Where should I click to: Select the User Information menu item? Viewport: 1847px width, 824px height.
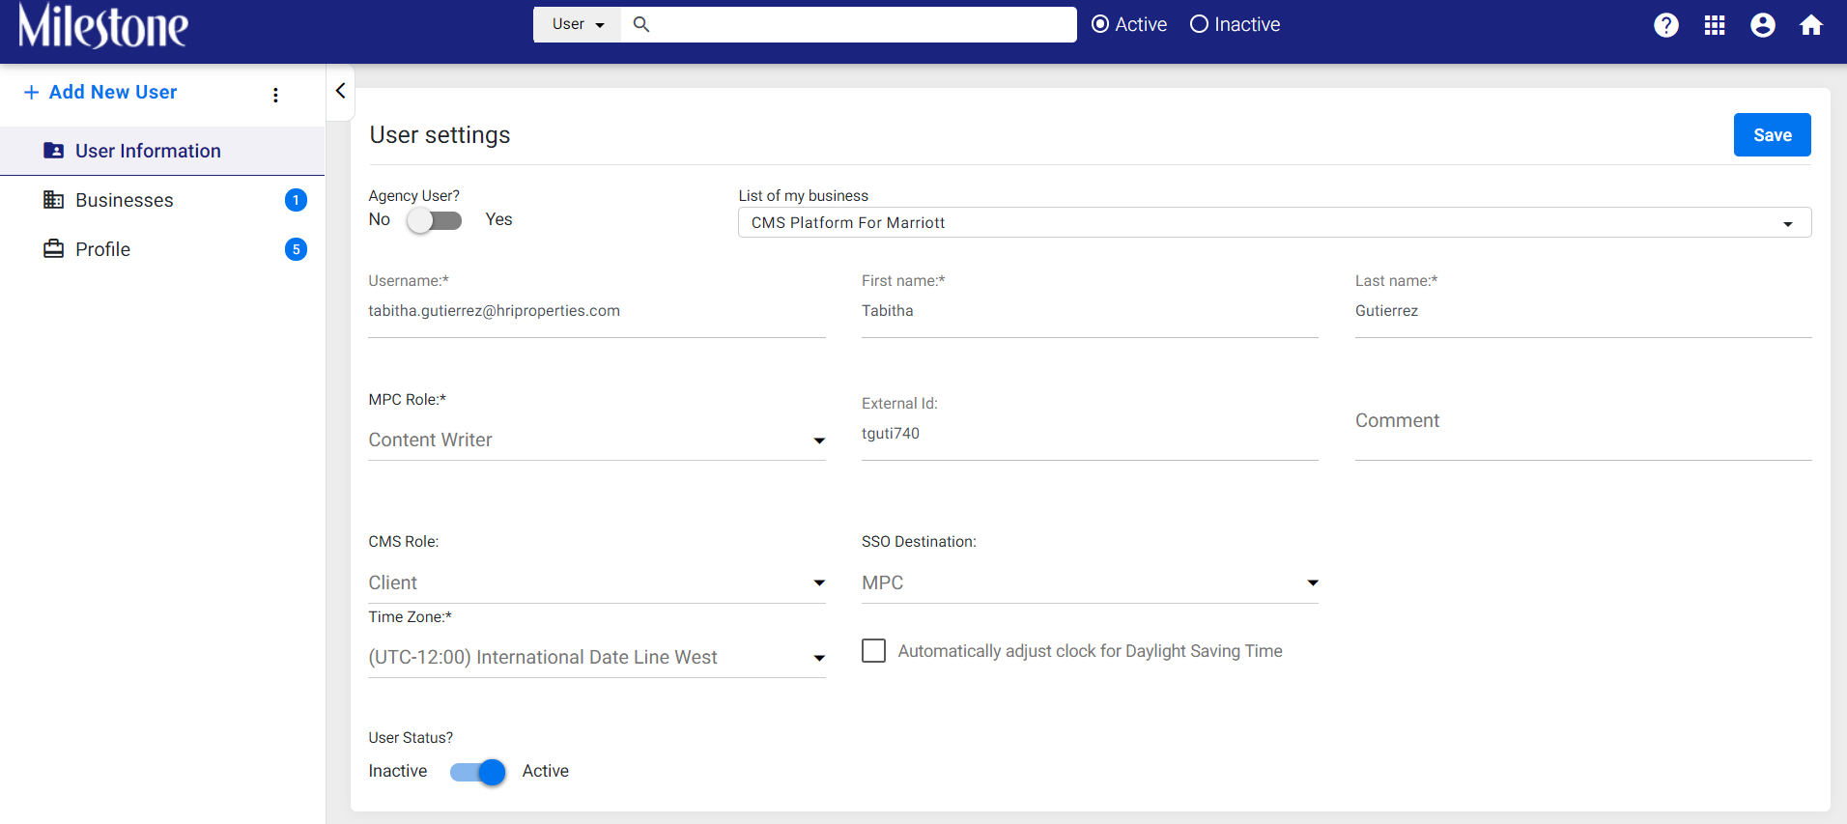(x=162, y=151)
